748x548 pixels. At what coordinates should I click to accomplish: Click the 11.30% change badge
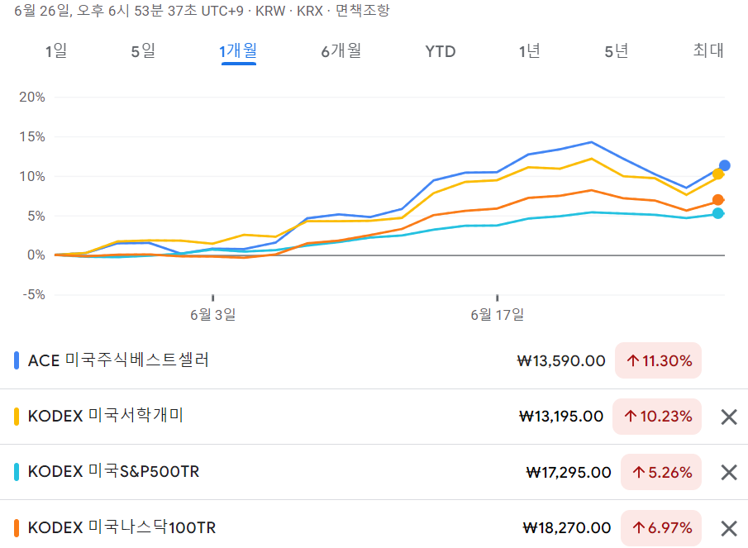click(x=658, y=360)
